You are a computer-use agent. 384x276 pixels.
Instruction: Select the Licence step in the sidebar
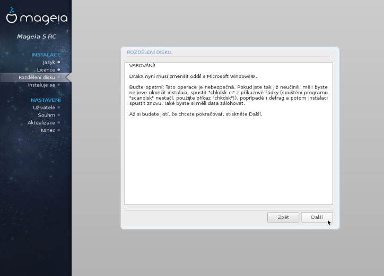(46, 70)
